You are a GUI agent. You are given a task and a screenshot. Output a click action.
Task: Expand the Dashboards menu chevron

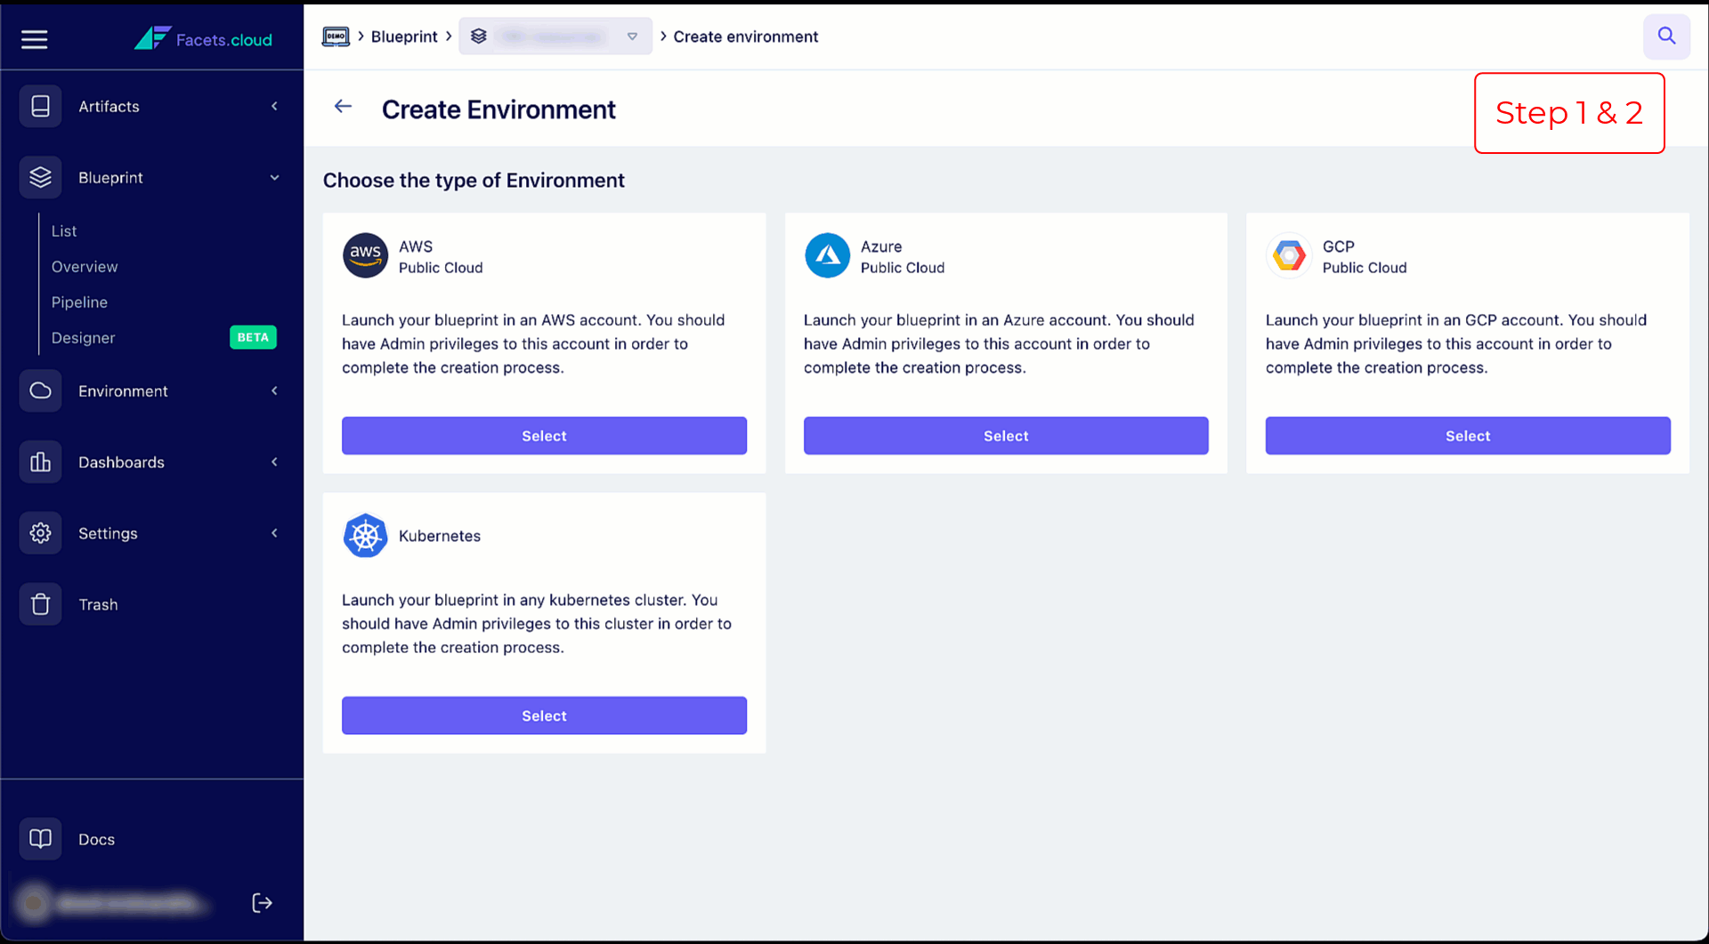(274, 462)
